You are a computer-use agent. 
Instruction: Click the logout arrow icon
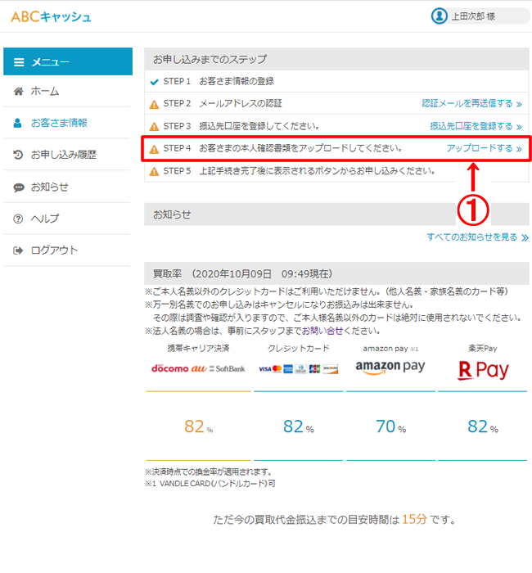(19, 250)
